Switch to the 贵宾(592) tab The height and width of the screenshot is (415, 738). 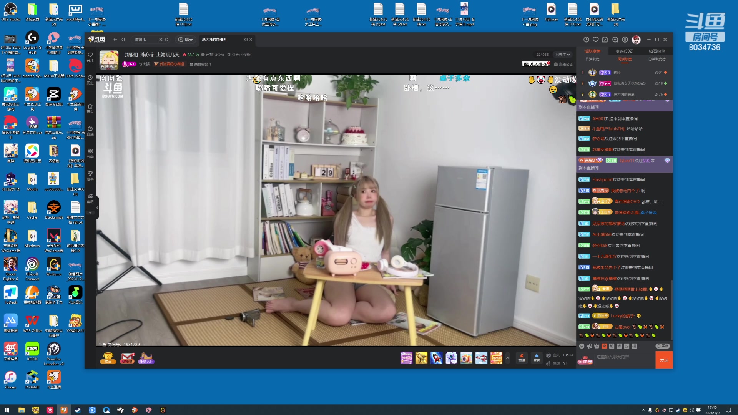pyautogui.click(x=625, y=51)
